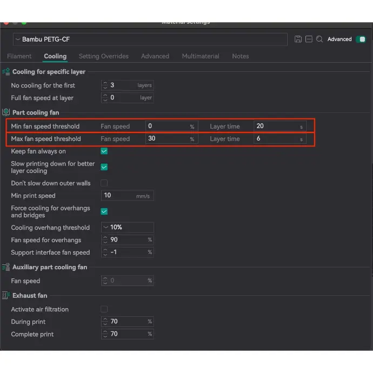
Task: Click the Auxiliary part cooling fan icon
Action: click(6, 267)
